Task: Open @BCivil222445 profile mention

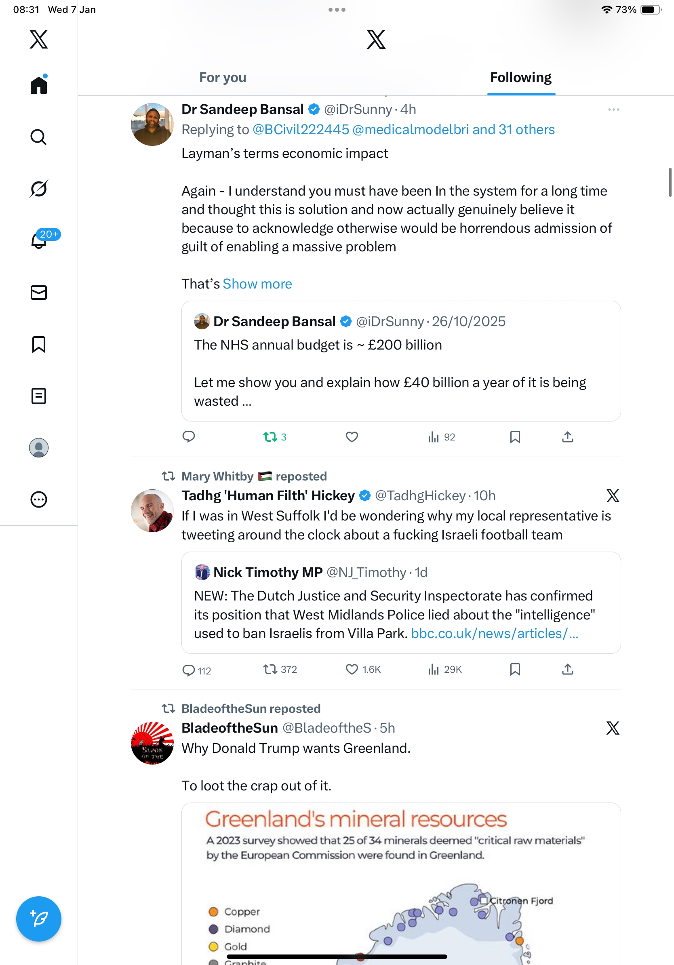Action: coord(301,130)
